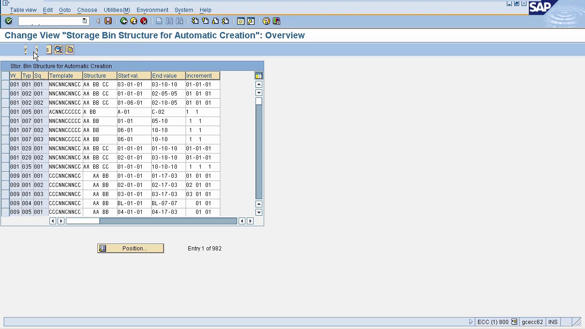This screenshot has height=329, width=585.
Task: Click bottom down-arrow of vertical scrollbar
Action: (259, 212)
